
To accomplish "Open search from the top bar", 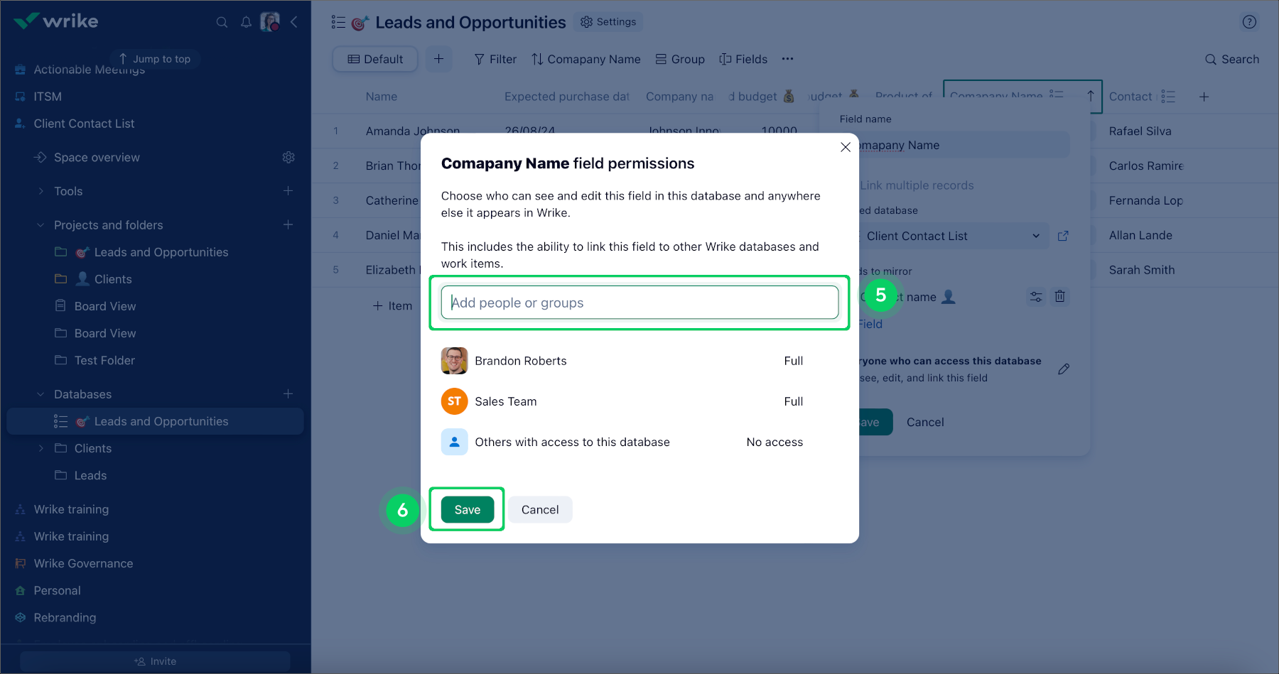I will click(222, 22).
